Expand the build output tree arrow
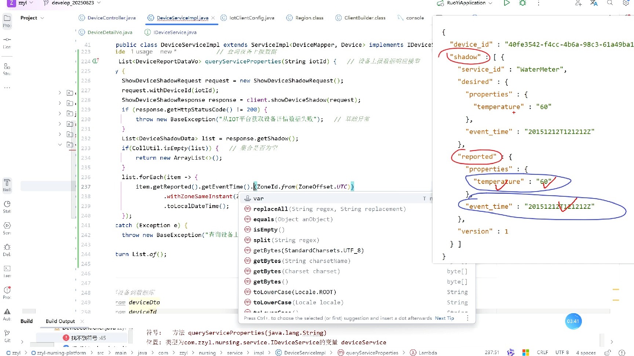634x356 pixels. [22, 342]
